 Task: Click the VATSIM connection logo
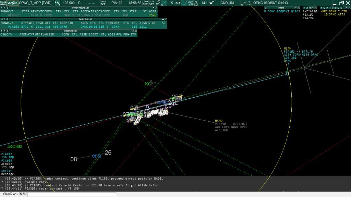coord(12,3)
